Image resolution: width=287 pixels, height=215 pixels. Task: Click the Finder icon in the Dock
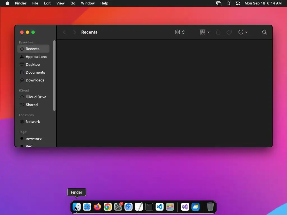click(x=77, y=207)
